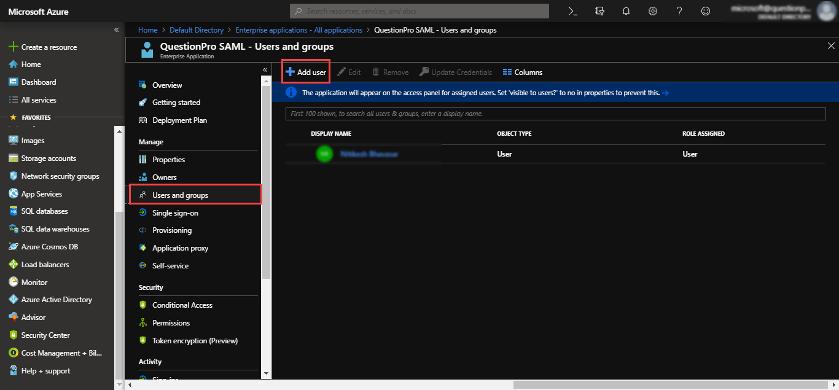Click the Add user button
This screenshot has height=390, width=839.
[x=306, y=72]
